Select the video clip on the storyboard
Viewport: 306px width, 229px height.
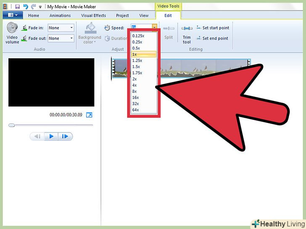click(x=181, y=68)
